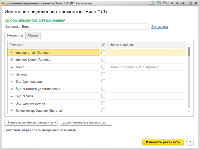Click the Изменить реквизиты button

coord(163,142)
